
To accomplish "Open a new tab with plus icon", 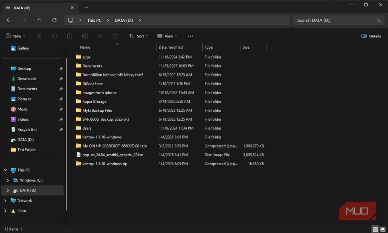I will 86,8.
